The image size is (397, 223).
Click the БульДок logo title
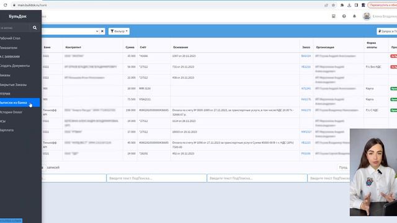18,16
